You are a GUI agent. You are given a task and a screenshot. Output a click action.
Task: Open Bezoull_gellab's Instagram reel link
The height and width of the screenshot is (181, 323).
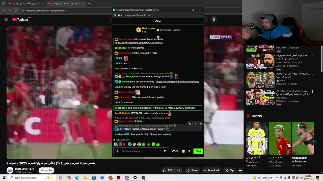139,43
